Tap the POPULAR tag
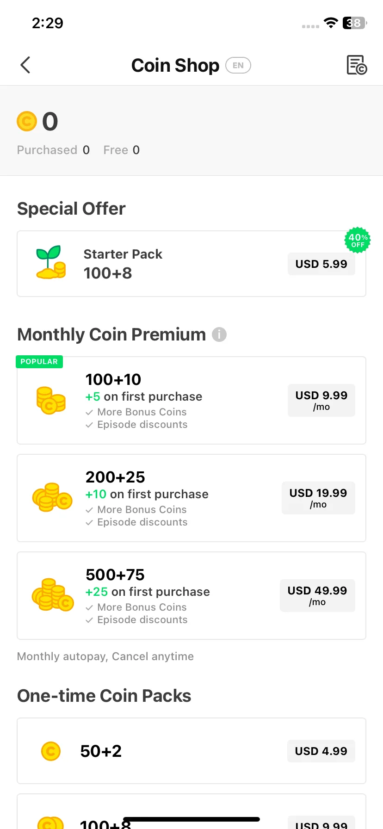The height and width of the screenshot is (829, 383). 39,362
